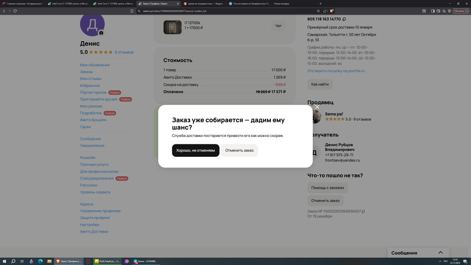The image size is (471, 265).
Task: Change profile photo via camera icon
Action: click(101, 33)
